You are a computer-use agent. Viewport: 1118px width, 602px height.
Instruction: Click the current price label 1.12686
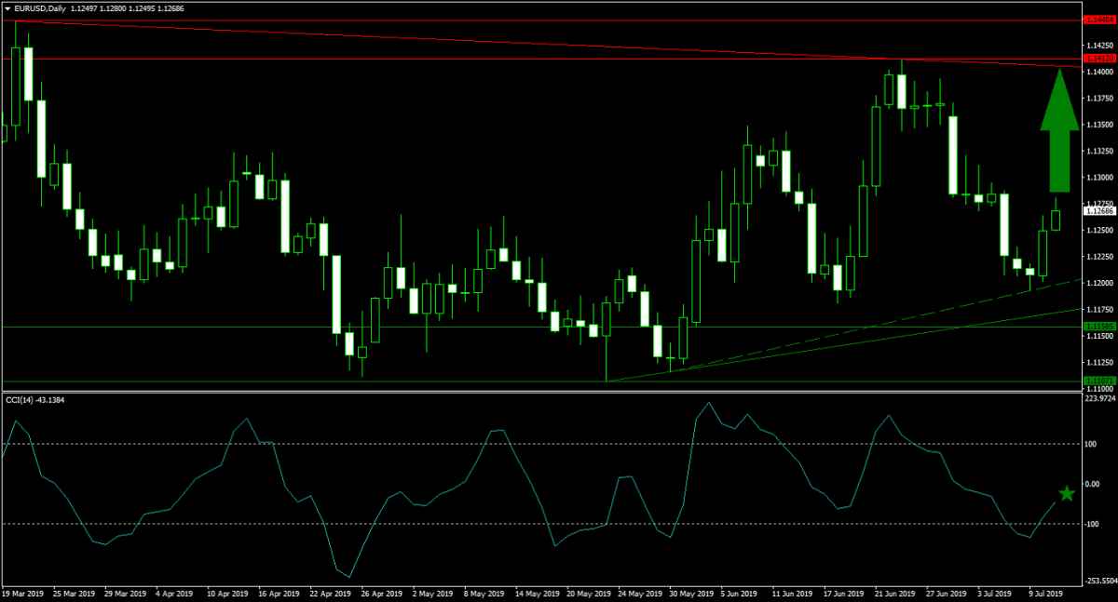pyautogui.click(x=1099, y=211)
